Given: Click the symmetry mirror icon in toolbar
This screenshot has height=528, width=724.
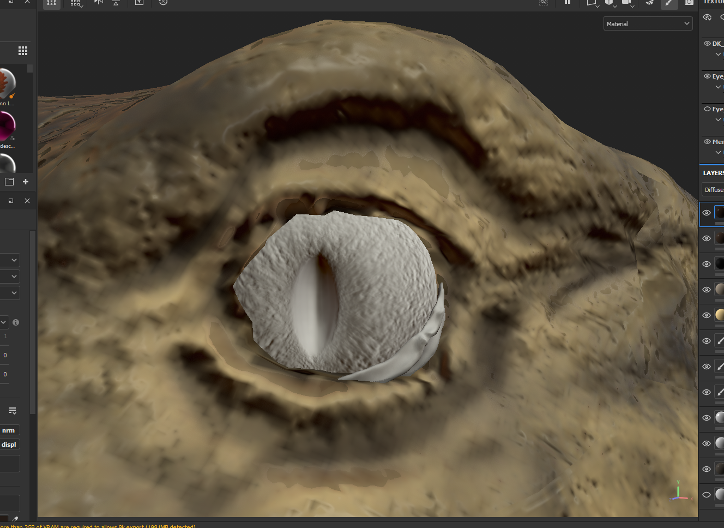Looking at the screenshot, I should pos(99,2).
